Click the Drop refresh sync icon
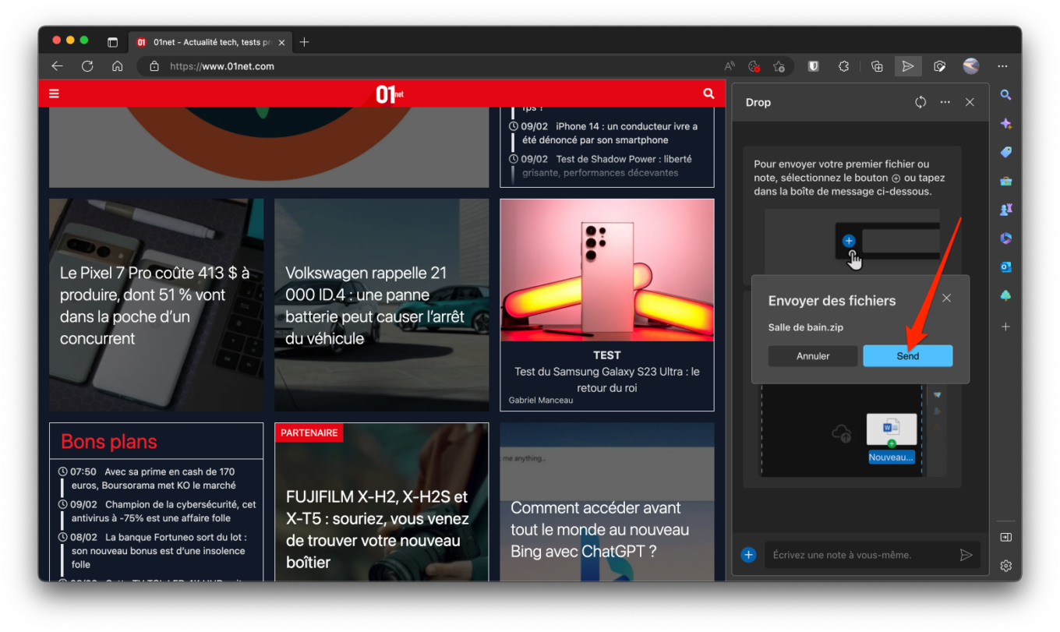 pyautogui.click(x=920, y=102)
